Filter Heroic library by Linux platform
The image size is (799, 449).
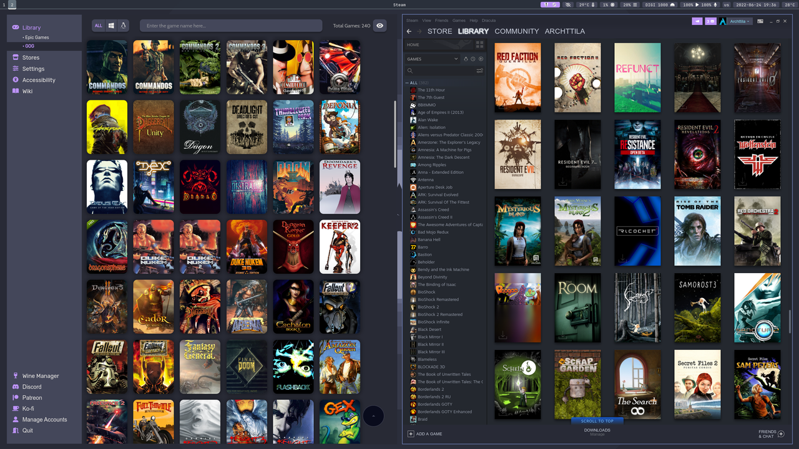(124, 26)
